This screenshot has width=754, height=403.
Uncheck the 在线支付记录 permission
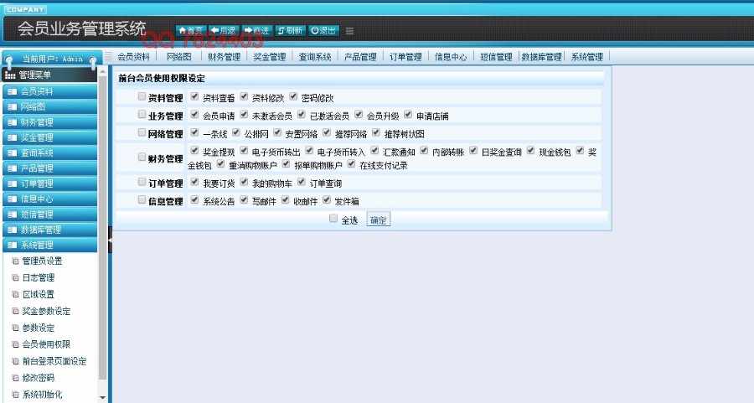[352, 164]
